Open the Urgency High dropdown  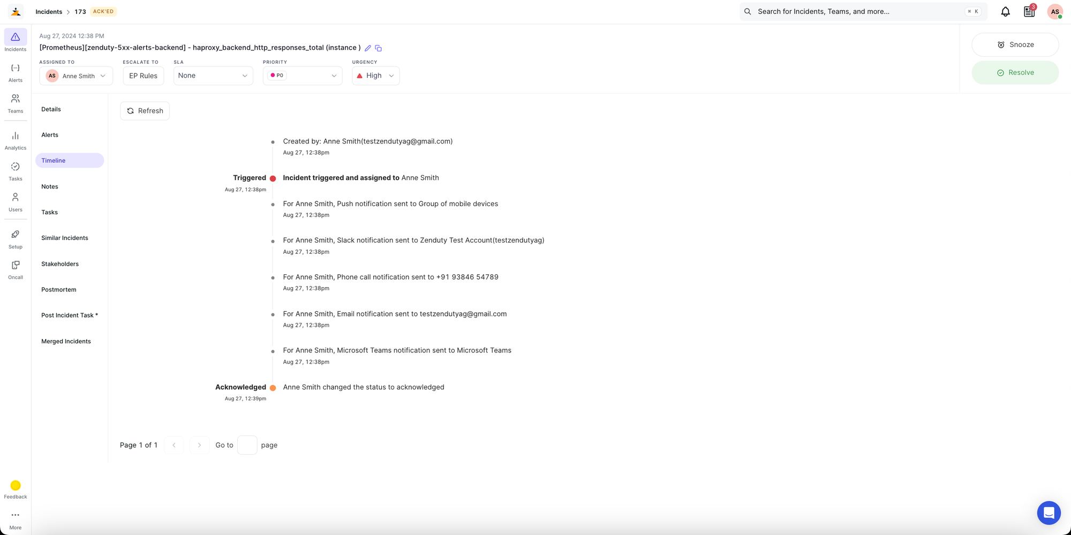[x=376, y=76]
